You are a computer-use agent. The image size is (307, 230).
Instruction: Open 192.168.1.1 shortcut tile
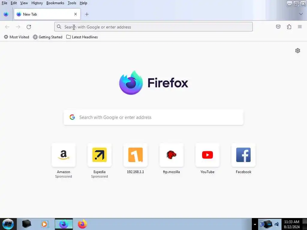click(x=136, y=155)
